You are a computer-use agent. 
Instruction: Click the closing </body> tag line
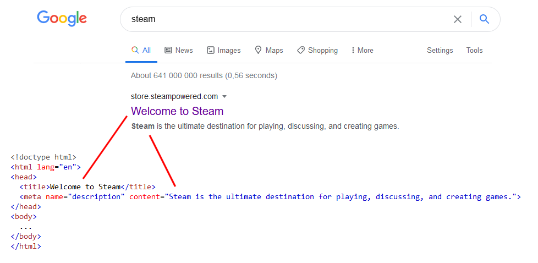tap(26, 236)
